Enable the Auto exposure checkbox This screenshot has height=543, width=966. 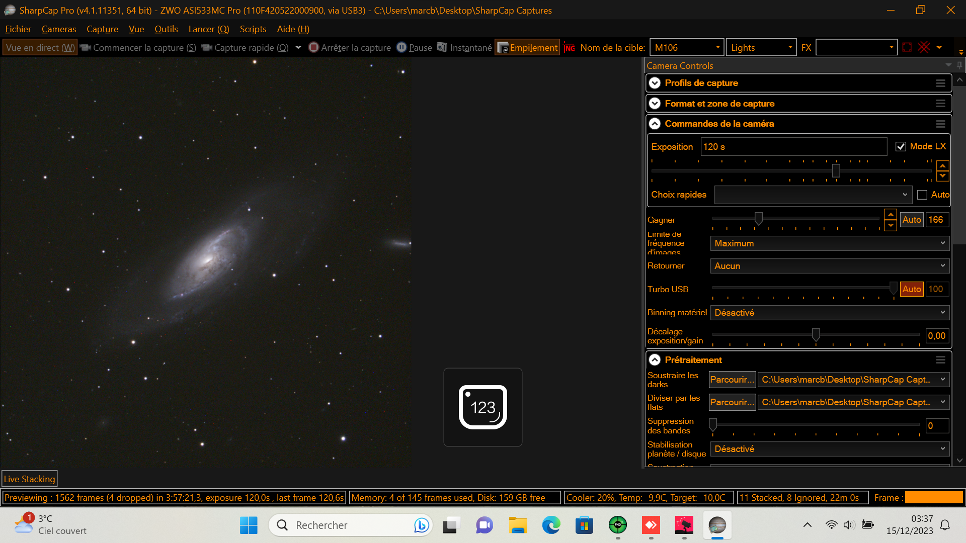(922, 195)
